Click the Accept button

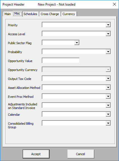[x=36, y=154]
